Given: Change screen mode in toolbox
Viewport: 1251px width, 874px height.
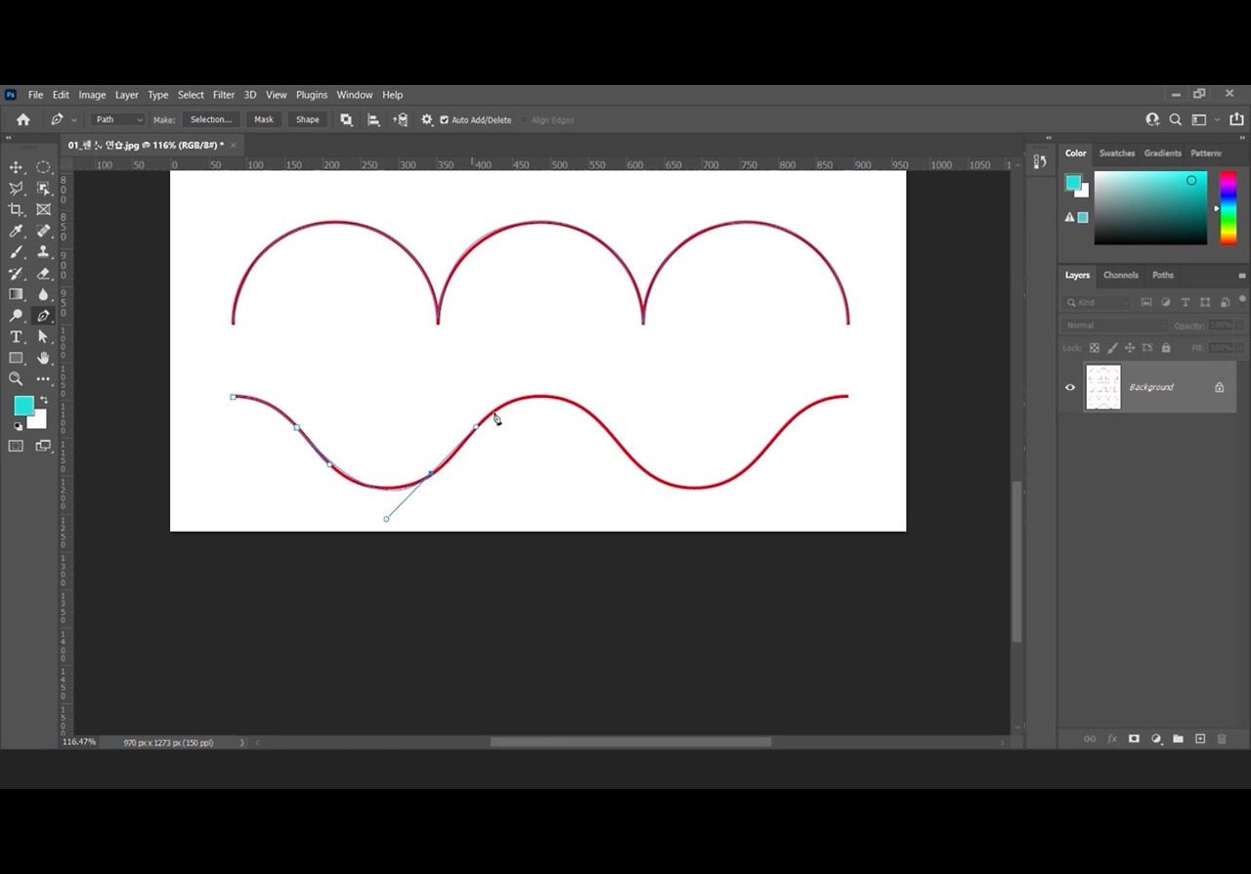Looking at the screenshot, I should pyautogui.click(x=43, y=446).
